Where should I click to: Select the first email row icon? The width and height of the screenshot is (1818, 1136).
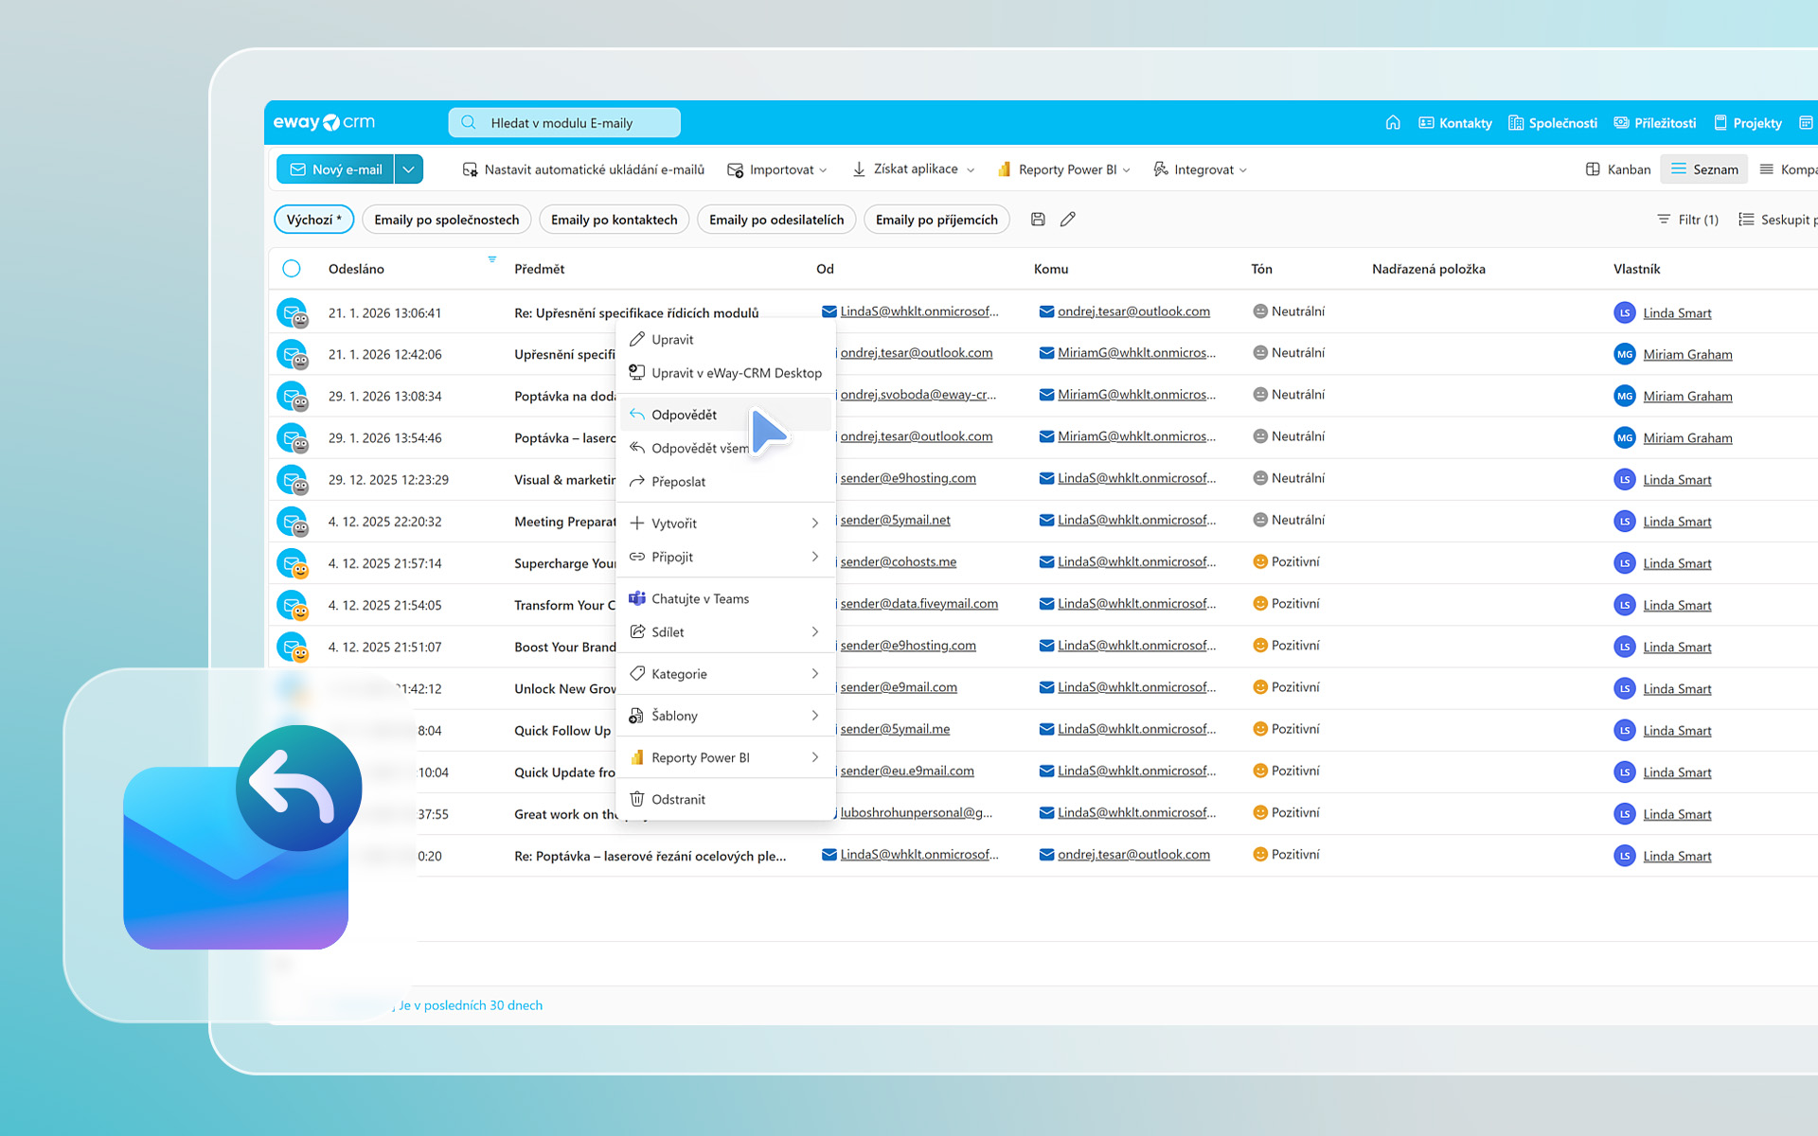pyautogui.click(x=292, y=312)
